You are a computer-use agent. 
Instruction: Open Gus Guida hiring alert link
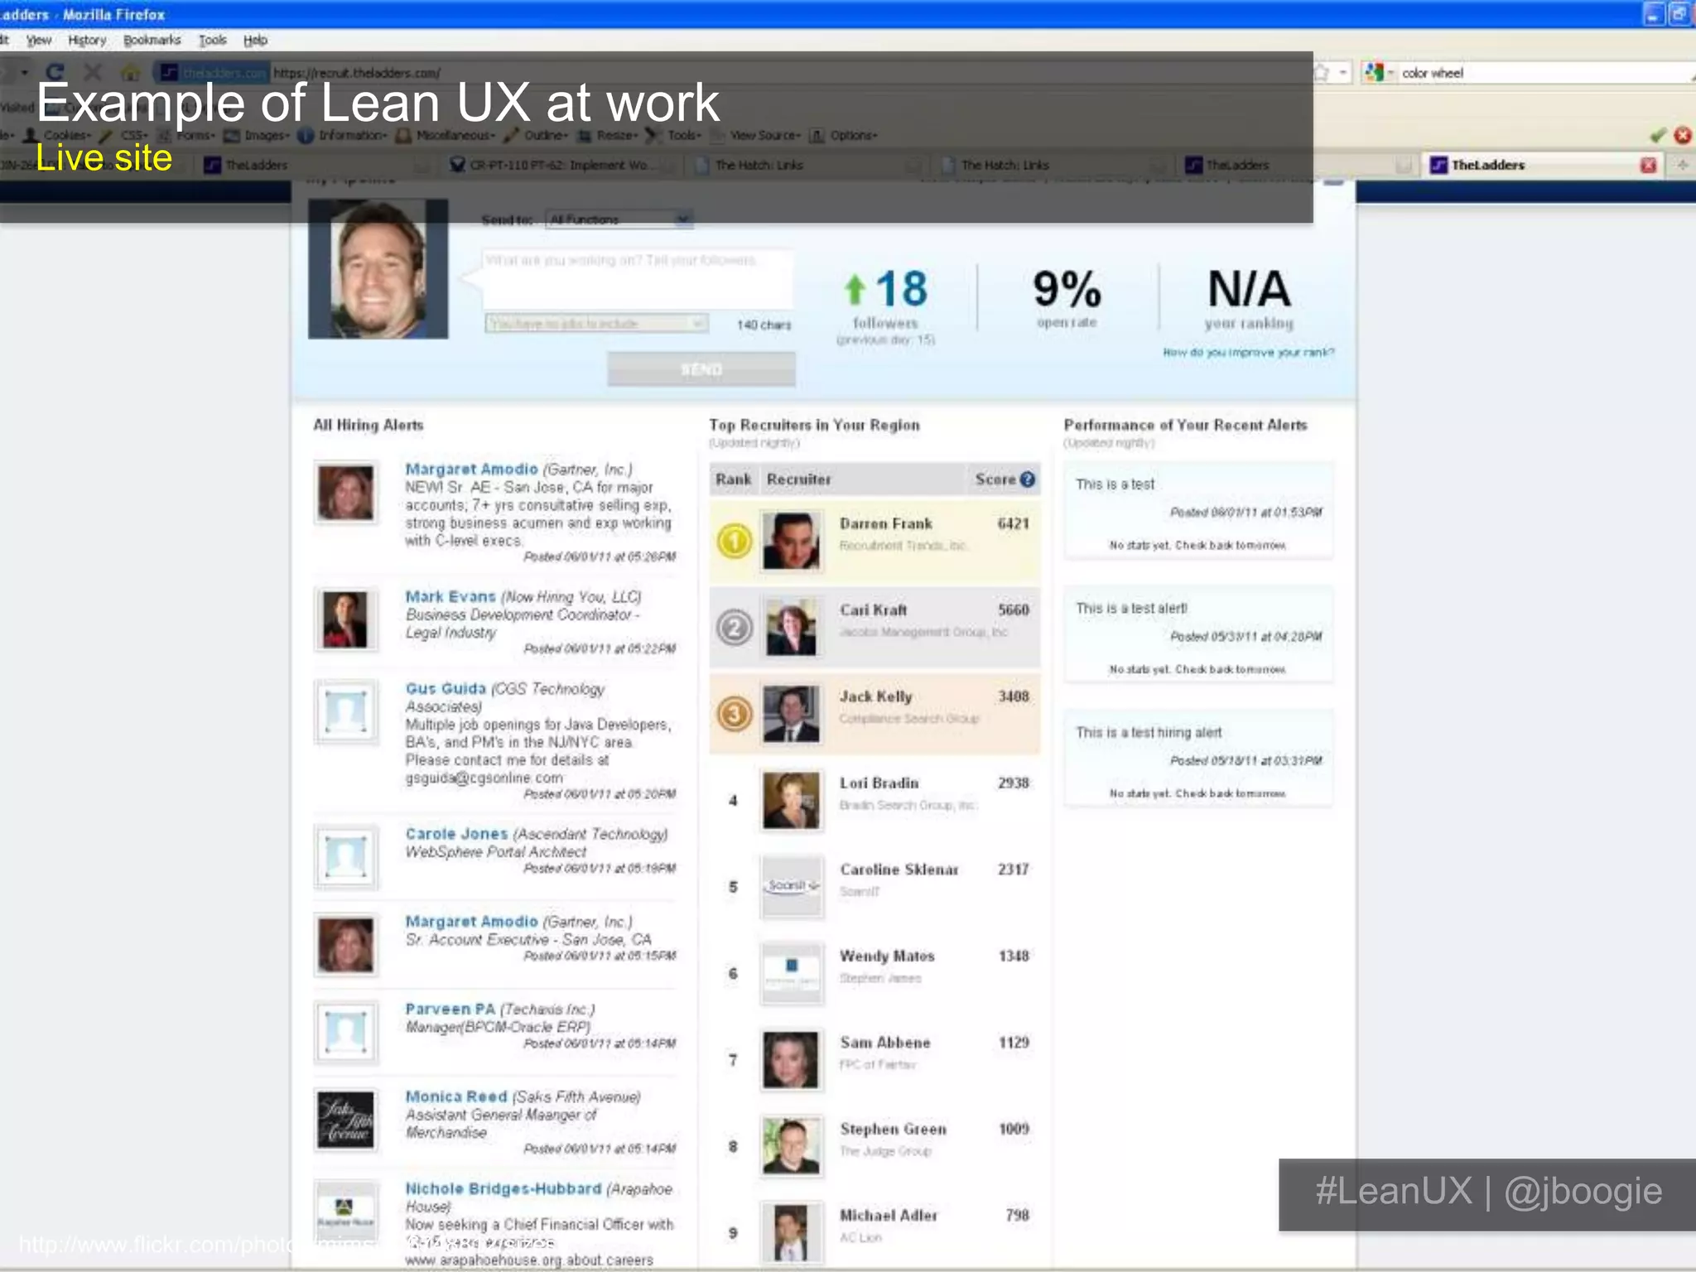(446, 688)
